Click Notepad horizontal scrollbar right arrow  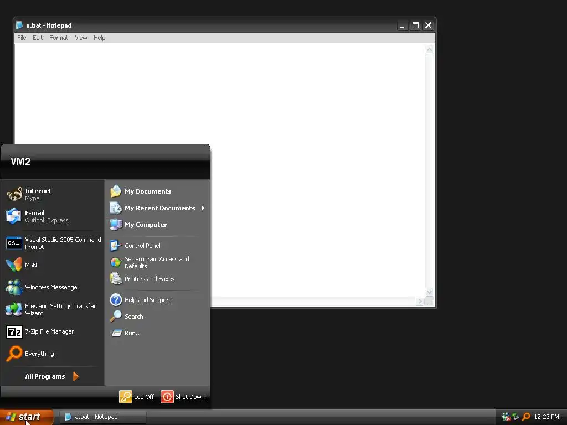point(420,301)
